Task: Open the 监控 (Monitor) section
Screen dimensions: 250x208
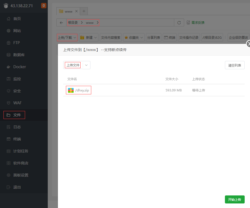Action: click(17, 79)
